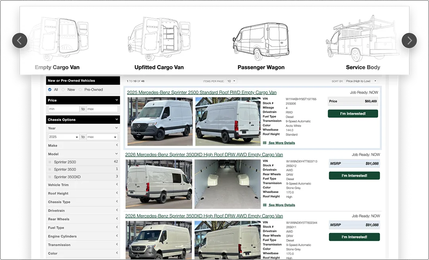429x260 pixels.
Task: Select the Passenger Wagon illustration
Action: tap(261, 41)
